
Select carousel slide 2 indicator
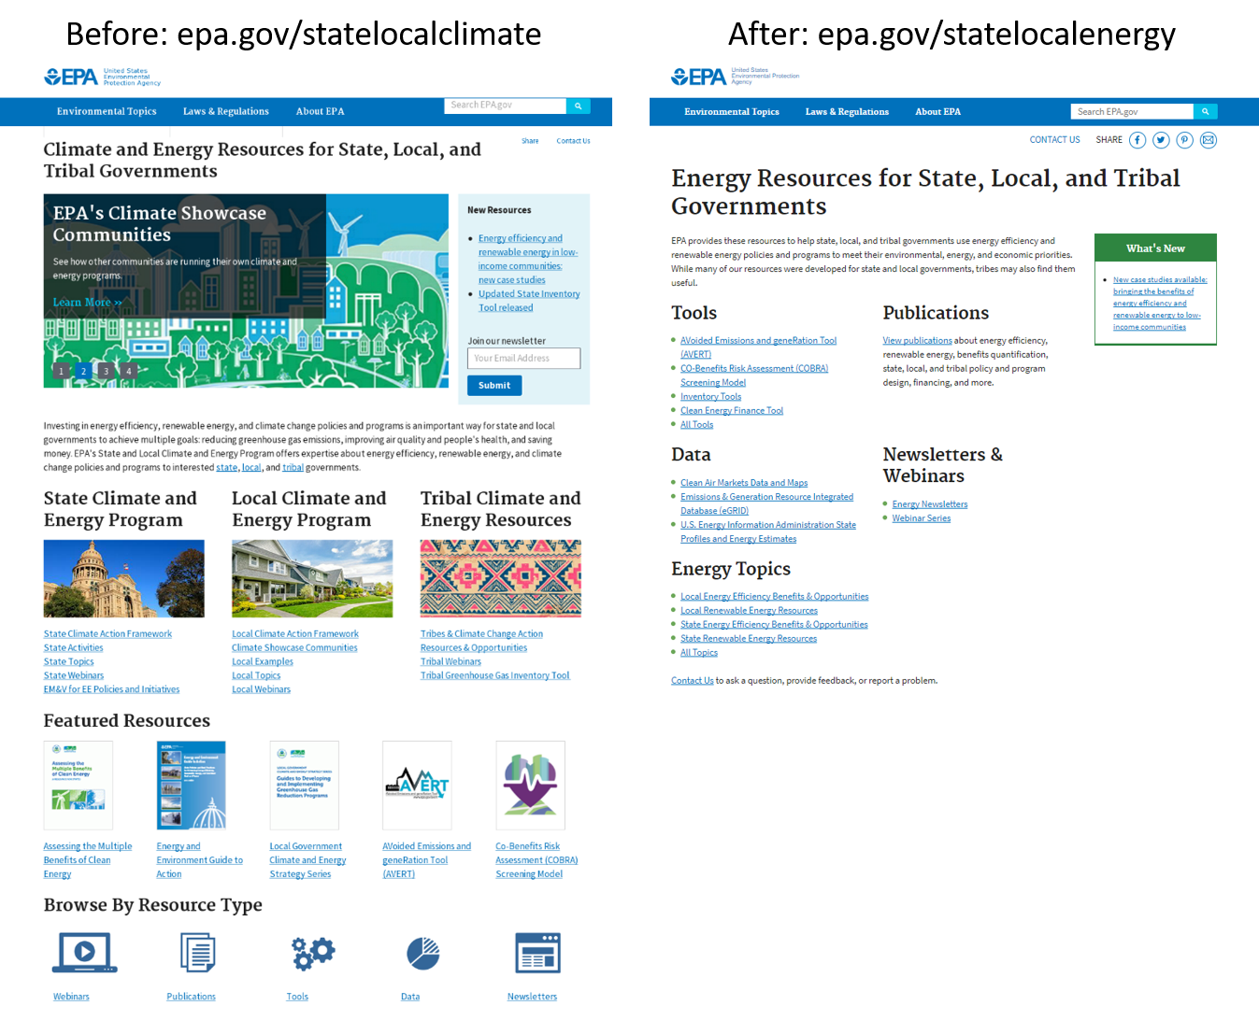[84, 371]
